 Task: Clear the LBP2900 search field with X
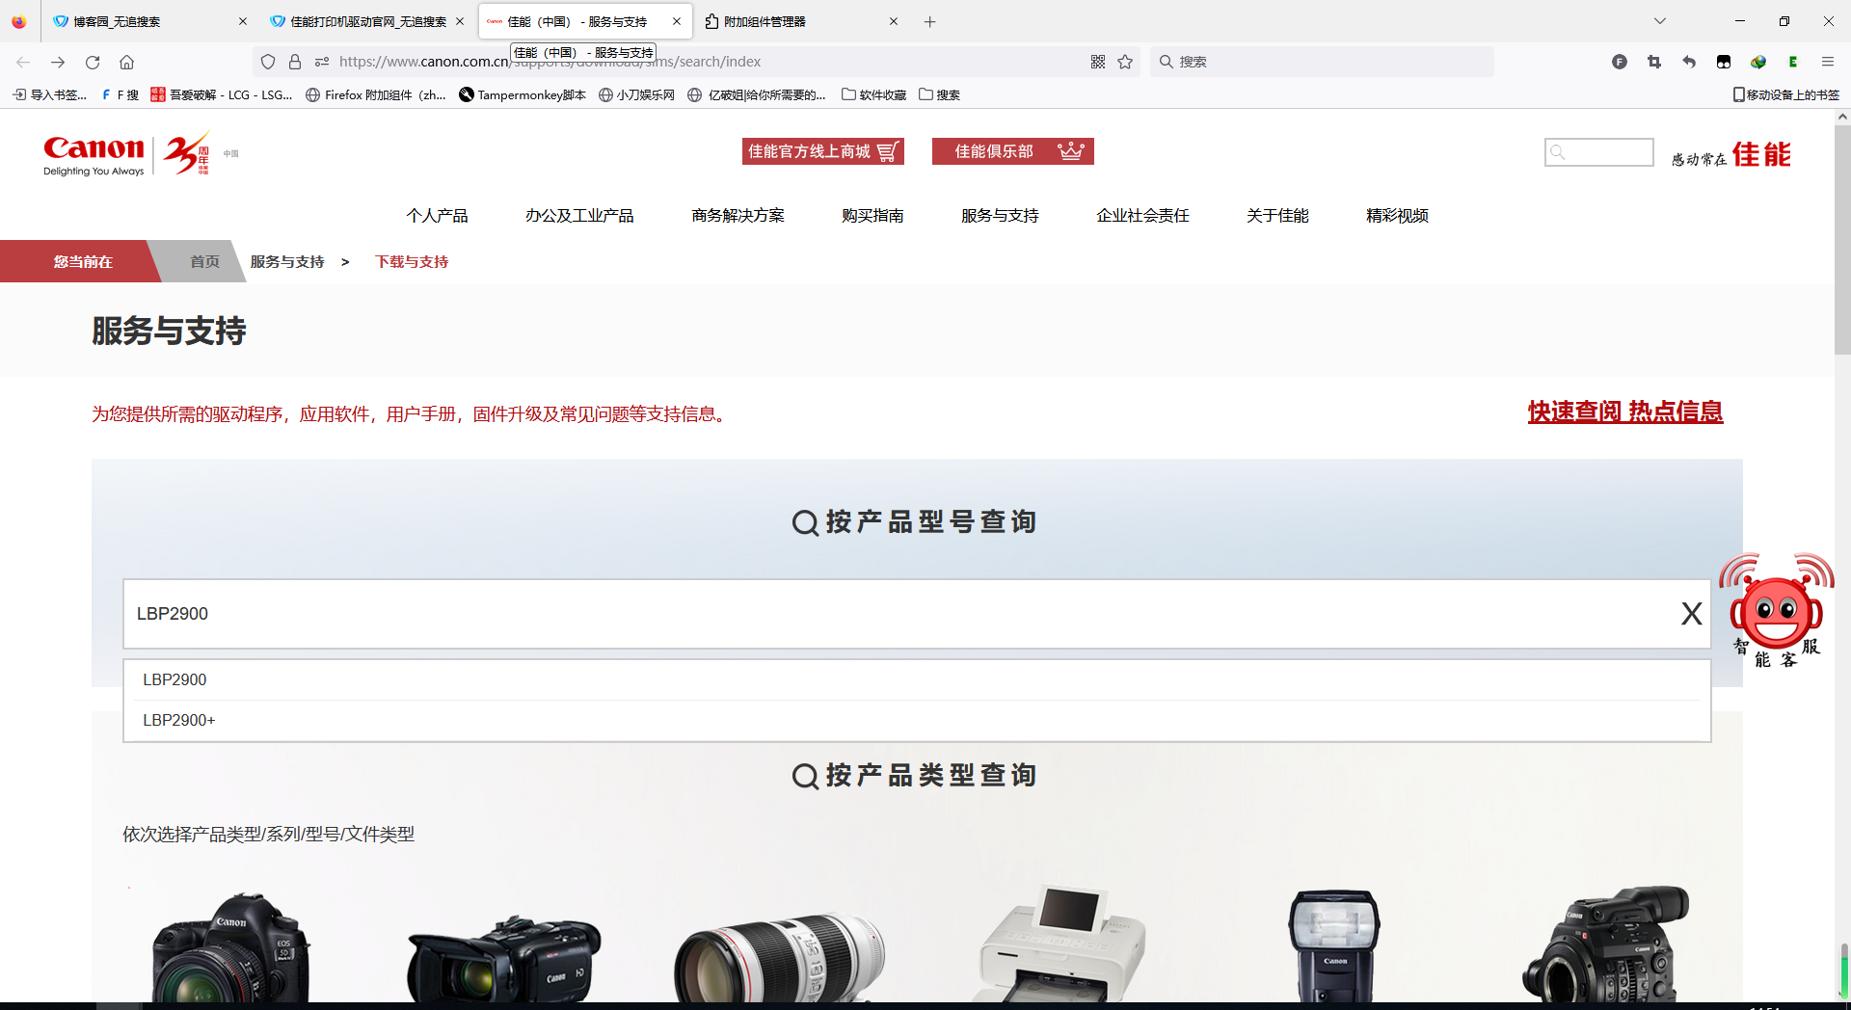1691,614
